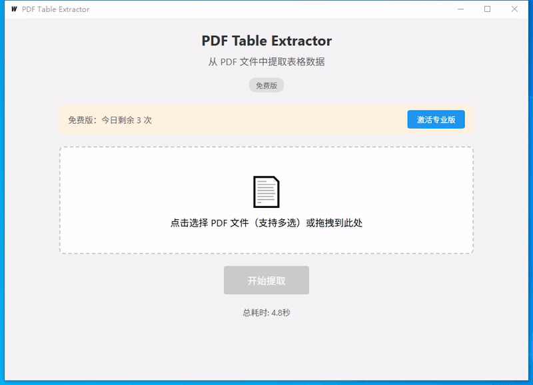Click the 免费版 badge under the subtitle

266,85
